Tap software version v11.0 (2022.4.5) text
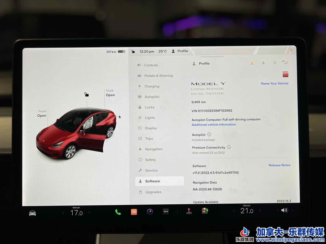Screen dimensions: 326x244 216,173
